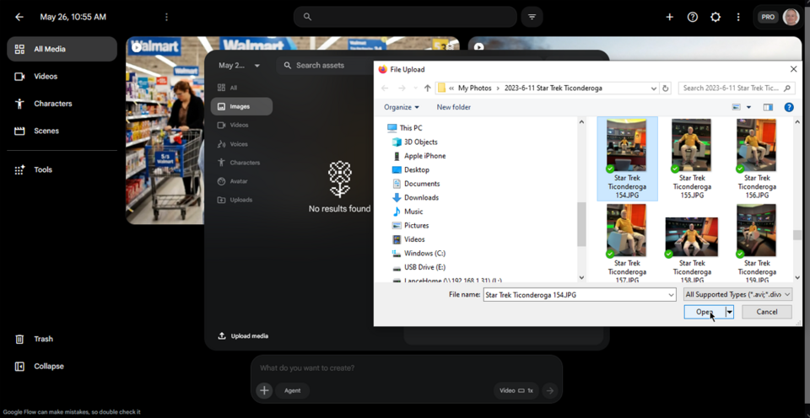Viewport: 810px width, 418px height.
Task: Click the submit arrow in prompt box
Action: tap(550, 391)
